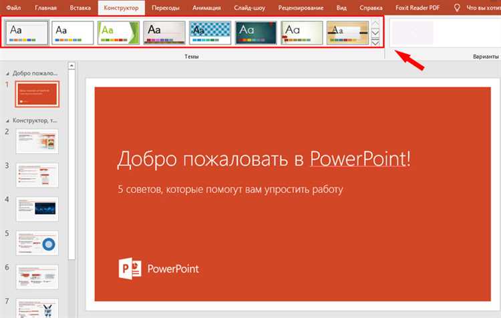Open the Вид ribbon tab
This screenshot has height=318, width=501.
(341, 7)
